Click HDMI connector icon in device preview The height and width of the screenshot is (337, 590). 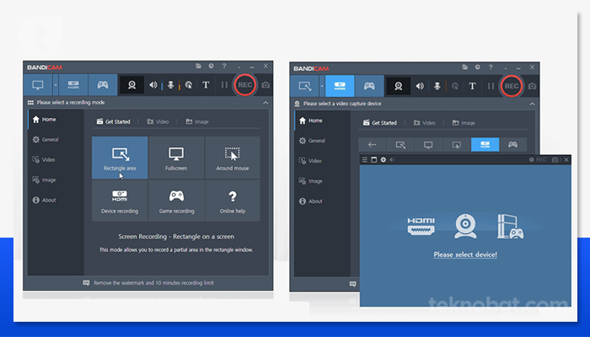coord(421,227)
